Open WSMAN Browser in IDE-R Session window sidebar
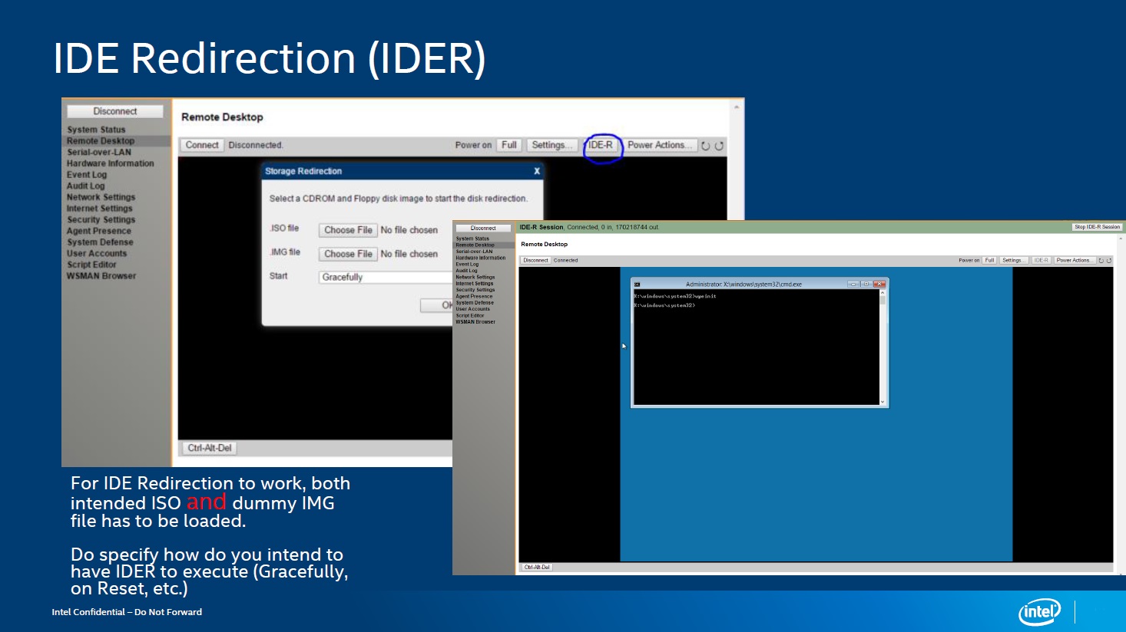 pyautogui.click(x=475, y=322)
